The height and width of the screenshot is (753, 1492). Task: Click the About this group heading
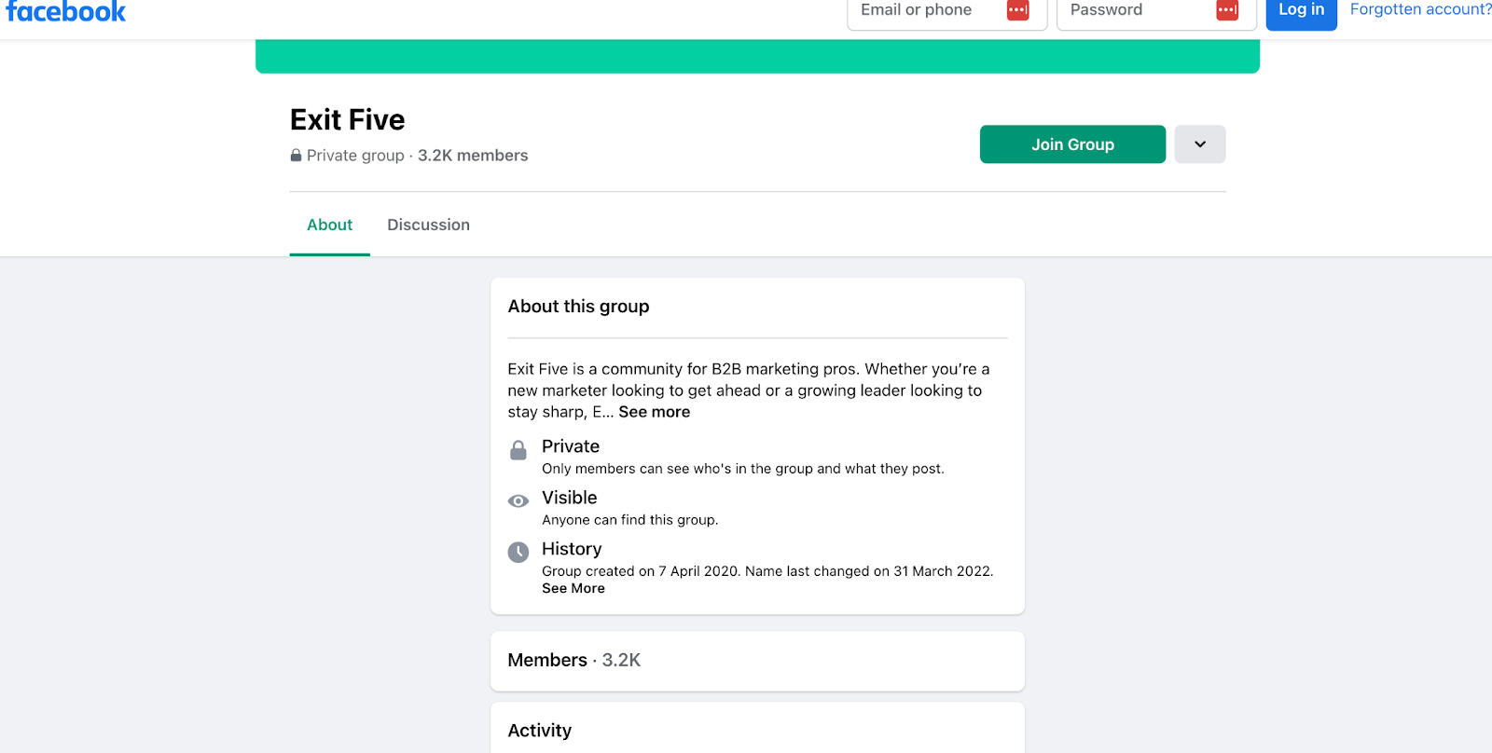click(578, 307)
